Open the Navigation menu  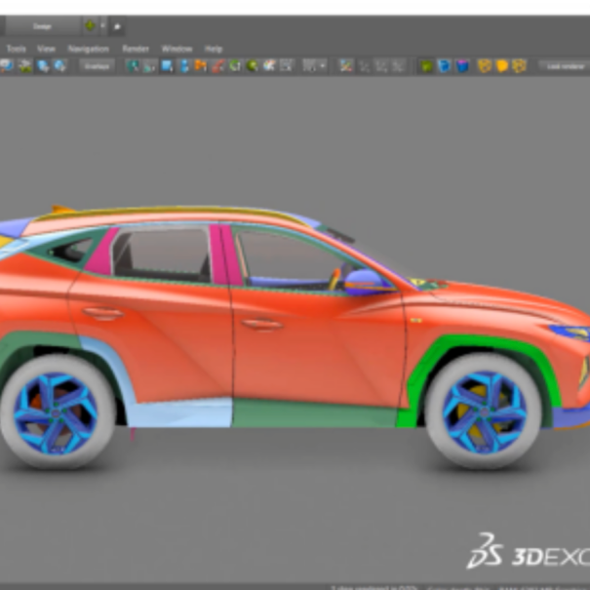point(88,49)
